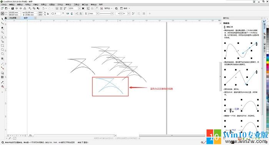This screenshot has width=269, height=145.
Task: Click the Import icon
Action: (57, 8)
